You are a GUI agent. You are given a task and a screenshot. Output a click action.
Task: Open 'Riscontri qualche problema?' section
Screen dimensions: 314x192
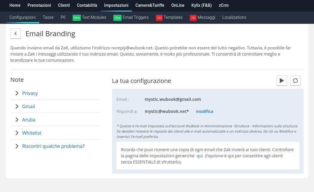[53, 146]
